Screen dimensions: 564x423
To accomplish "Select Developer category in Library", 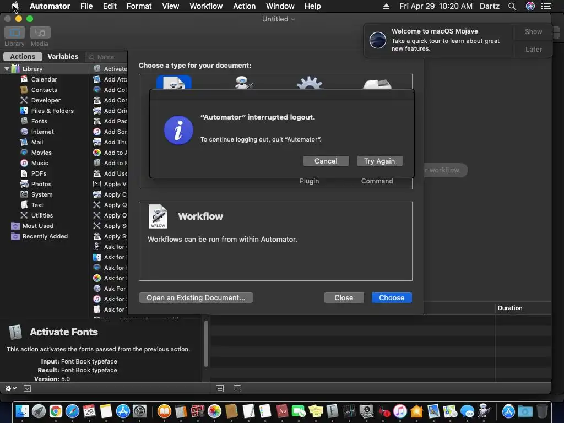I will (x=46, y=100).
